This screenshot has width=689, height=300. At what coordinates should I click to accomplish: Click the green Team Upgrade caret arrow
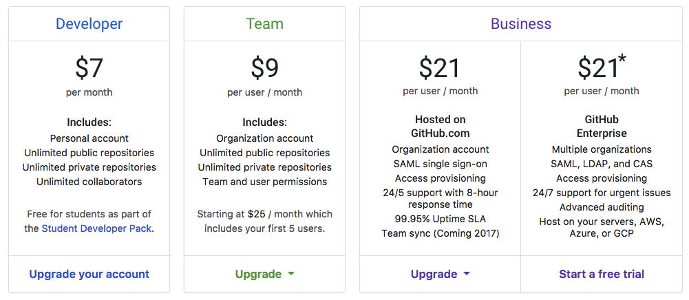(291, 274)
